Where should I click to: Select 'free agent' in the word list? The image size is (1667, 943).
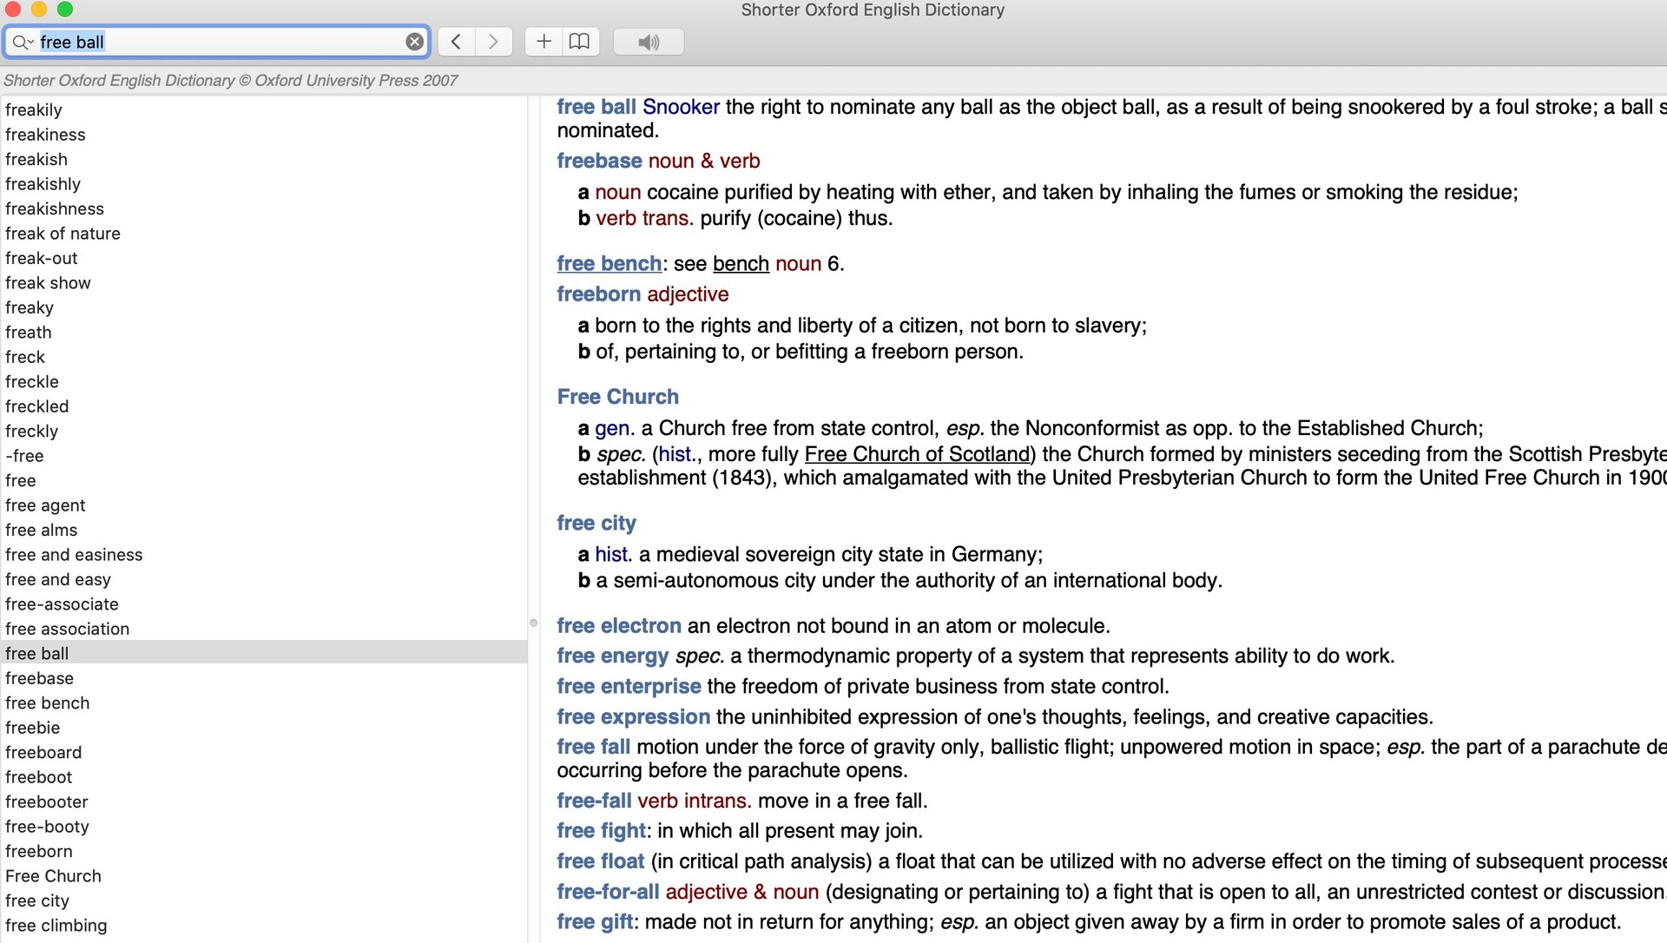tap(264, 505)
